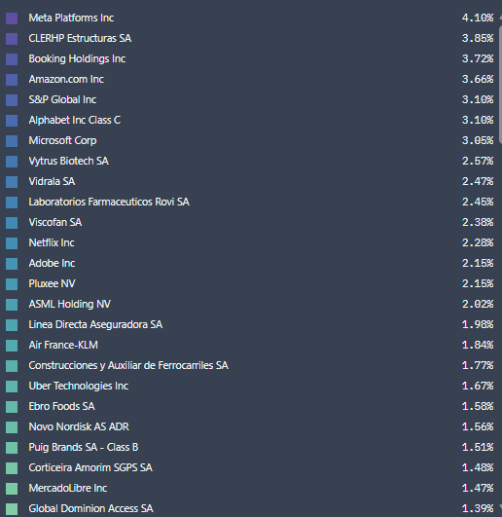
Task: Select Netflix Inc holding name
Action: pos(52,242)
